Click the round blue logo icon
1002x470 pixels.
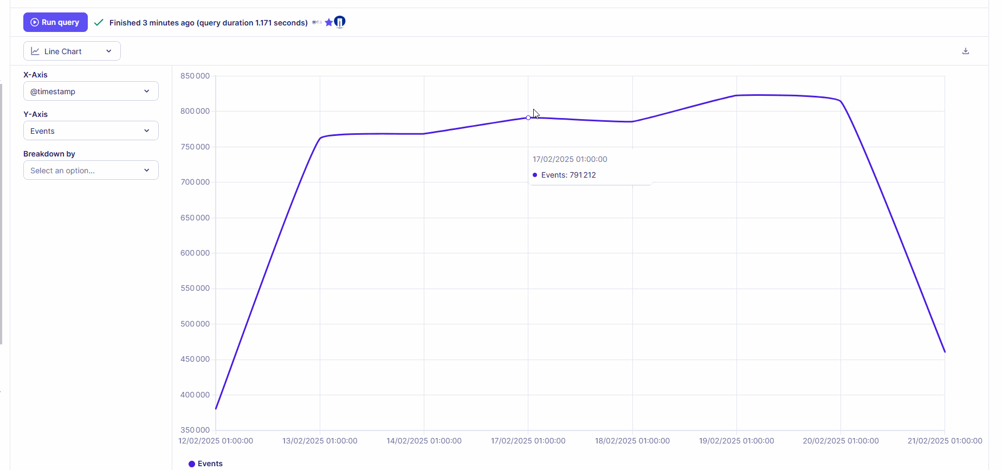coord(340,22)
